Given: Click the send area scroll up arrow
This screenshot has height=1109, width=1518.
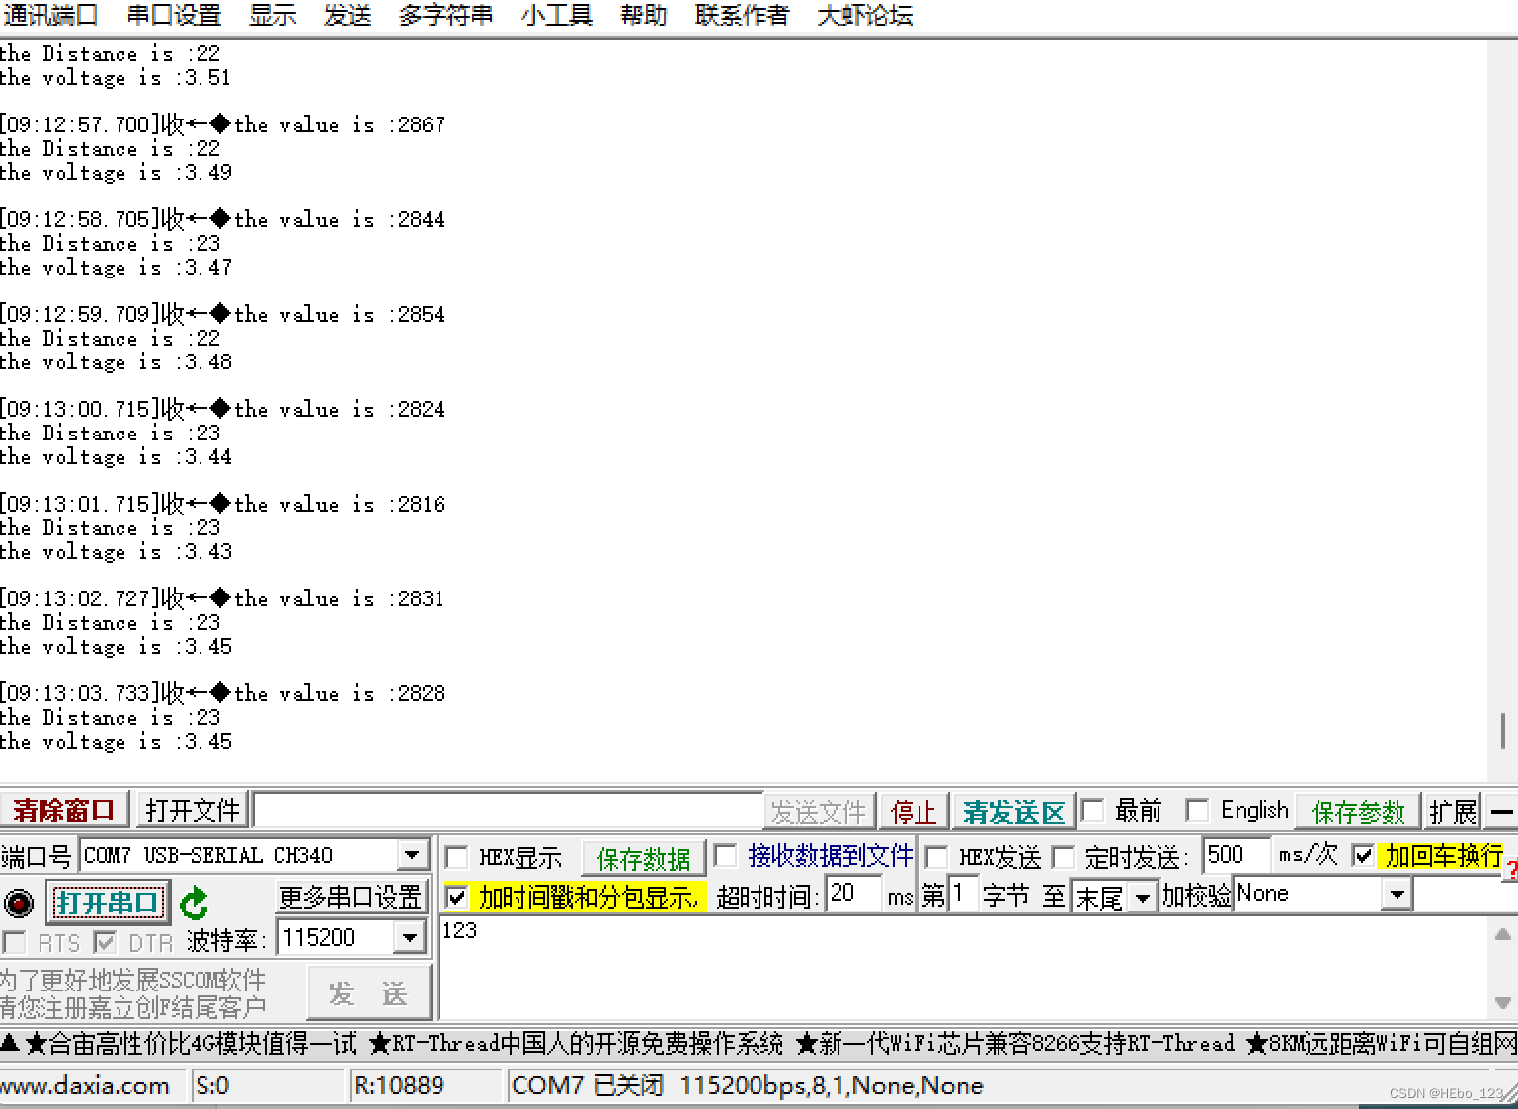Looking at the screenshot, I should (1503, 933).
